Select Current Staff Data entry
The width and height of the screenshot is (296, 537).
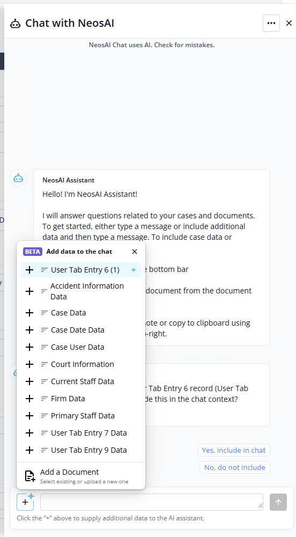coord(81,381)
